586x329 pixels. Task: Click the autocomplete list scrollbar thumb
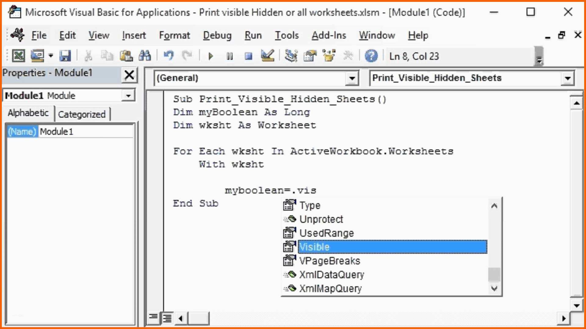[494, 274]
